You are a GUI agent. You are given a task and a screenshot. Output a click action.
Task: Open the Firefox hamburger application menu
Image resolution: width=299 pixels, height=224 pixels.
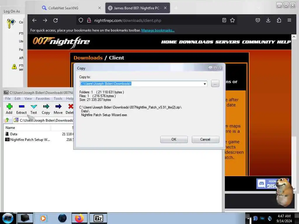click(x=289, y=20)
